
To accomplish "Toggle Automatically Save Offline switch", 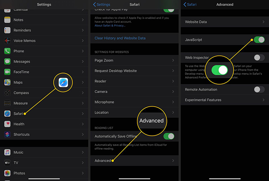I will point(169,136).
